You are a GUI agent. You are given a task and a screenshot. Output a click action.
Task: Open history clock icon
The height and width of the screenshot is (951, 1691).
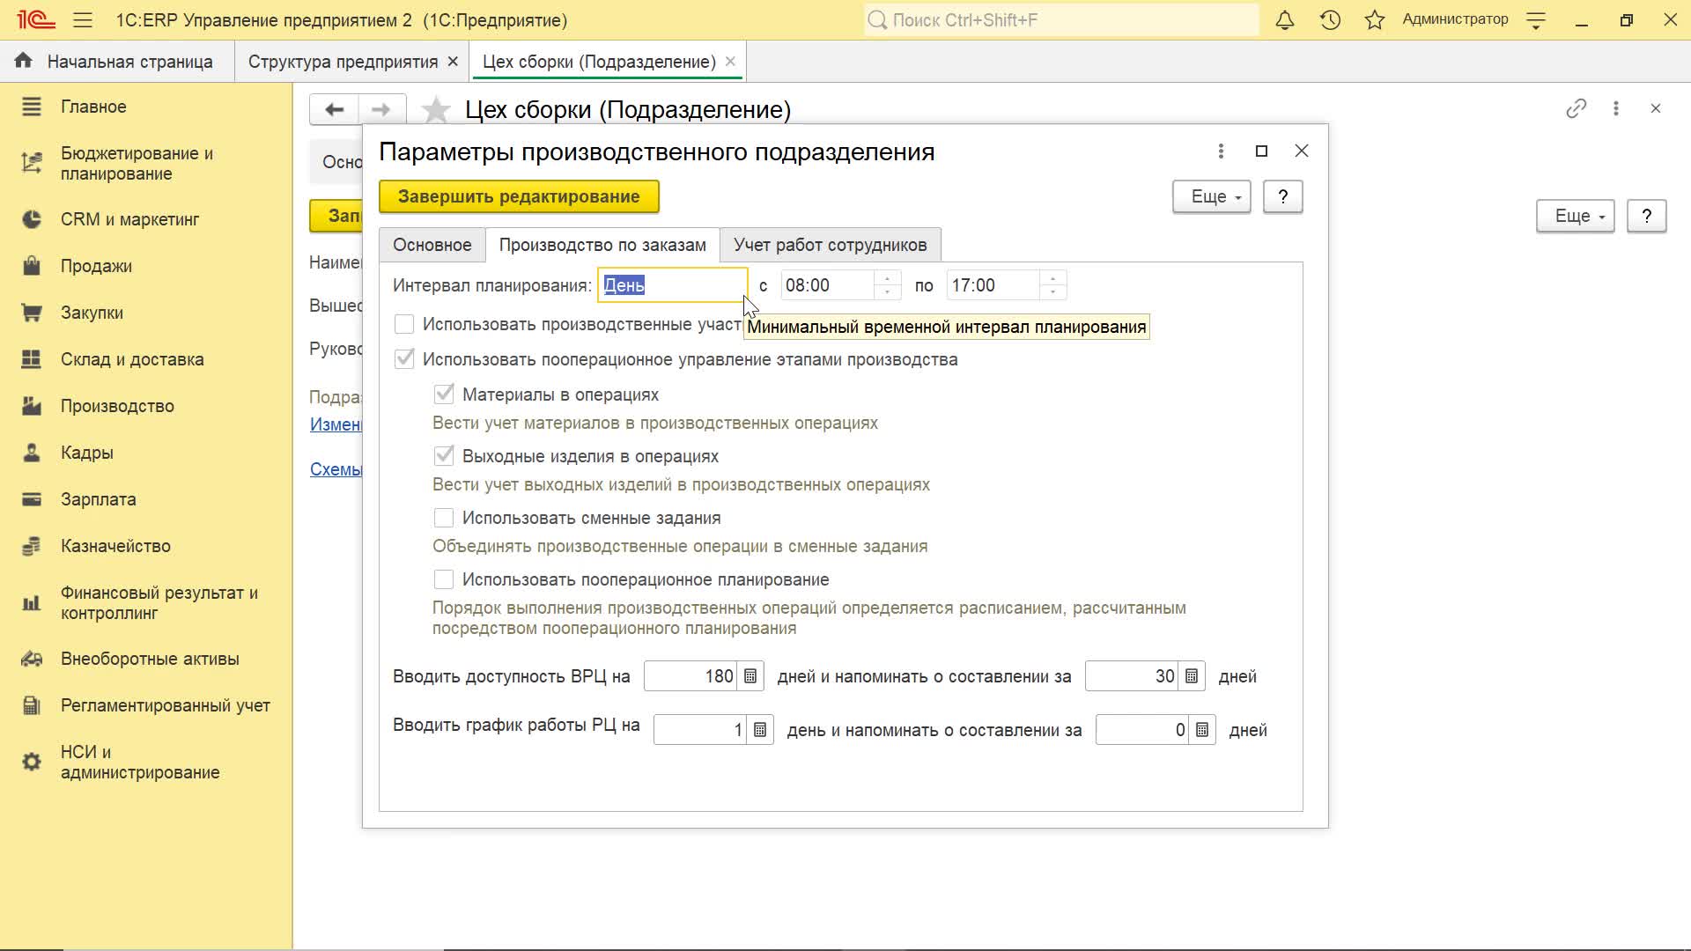point(1330,19)
